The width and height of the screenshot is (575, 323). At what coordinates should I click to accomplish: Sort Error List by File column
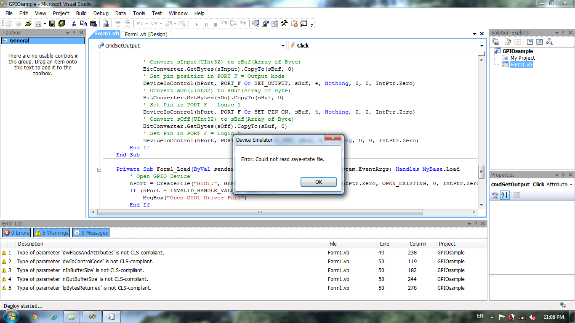pyautogui.click(x=352, y=244)
